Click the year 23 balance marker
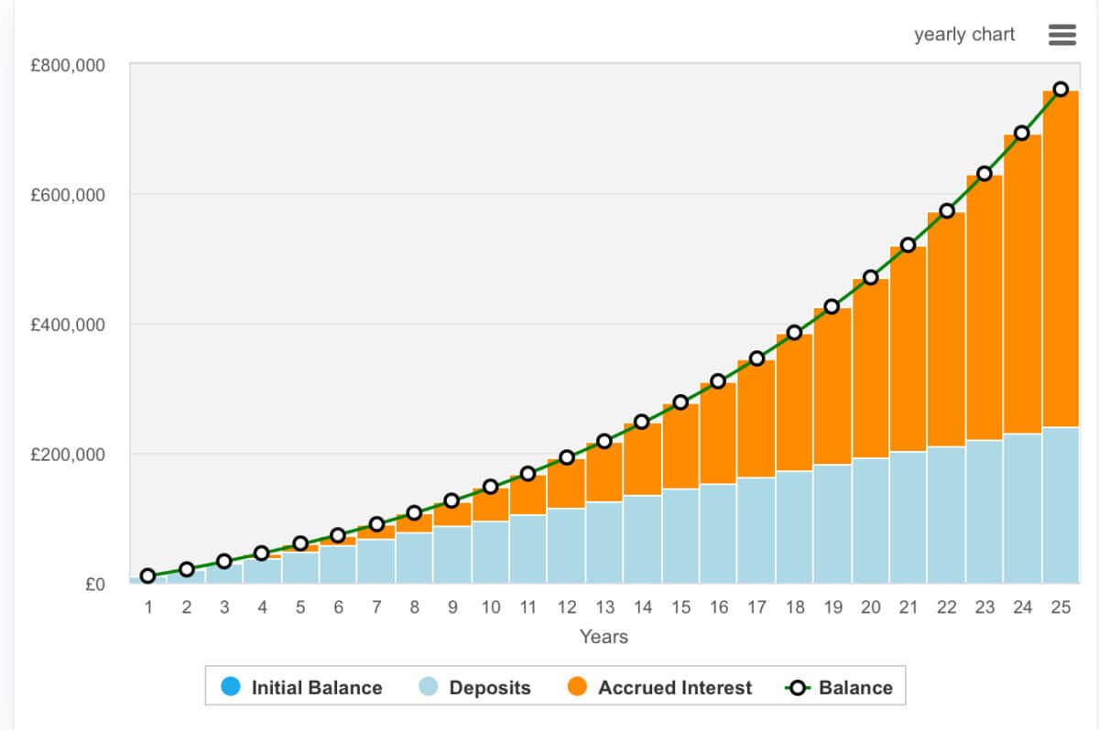The width and height of the screenshot is (1099, 730). (985, 174)
